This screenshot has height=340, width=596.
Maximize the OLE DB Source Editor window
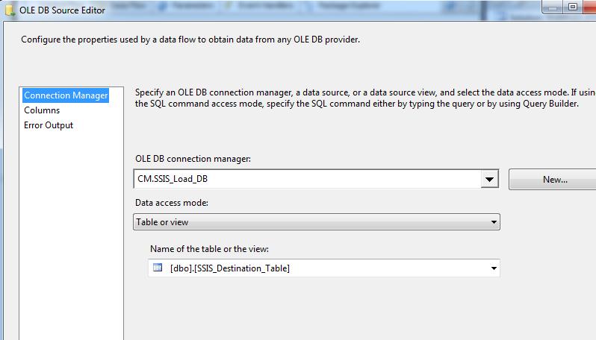573,7
